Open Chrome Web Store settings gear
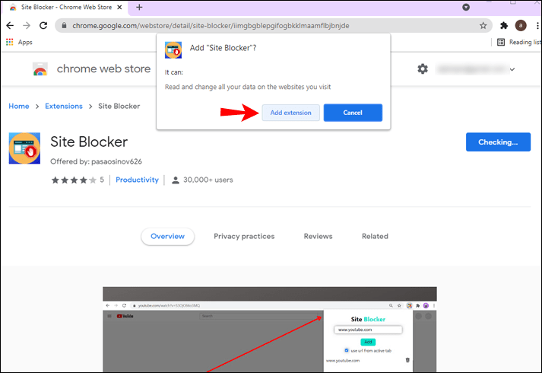 423,69
